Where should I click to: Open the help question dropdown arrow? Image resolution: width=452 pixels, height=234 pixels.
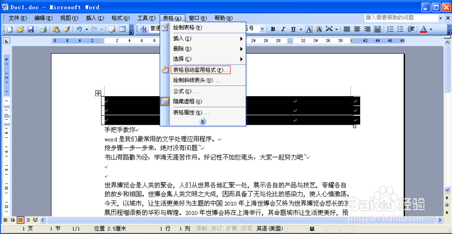440,18
